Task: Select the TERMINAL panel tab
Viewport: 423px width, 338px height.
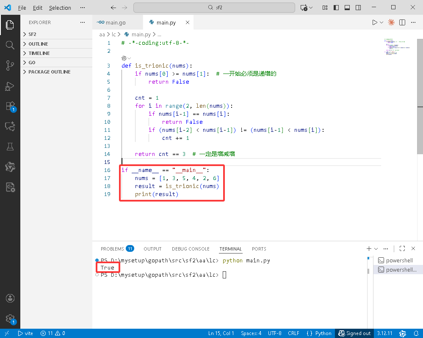Action: [230, 249]
